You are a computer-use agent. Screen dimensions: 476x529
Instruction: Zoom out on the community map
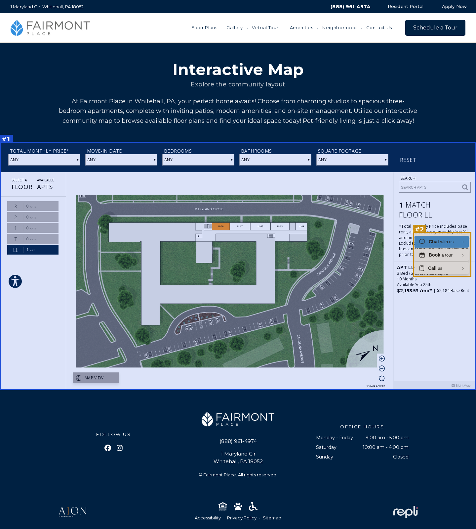tap(382, 368)
